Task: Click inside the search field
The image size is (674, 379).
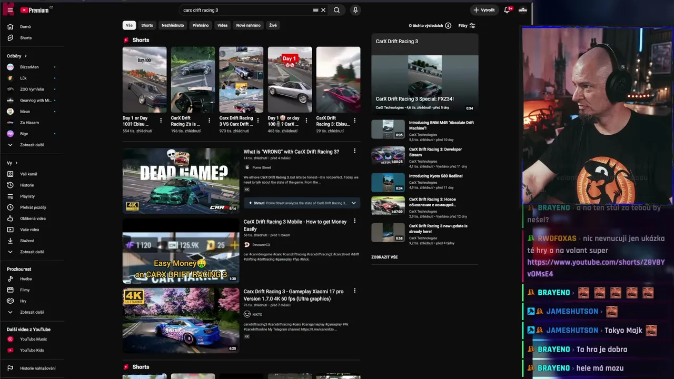Action: point(245,10)
